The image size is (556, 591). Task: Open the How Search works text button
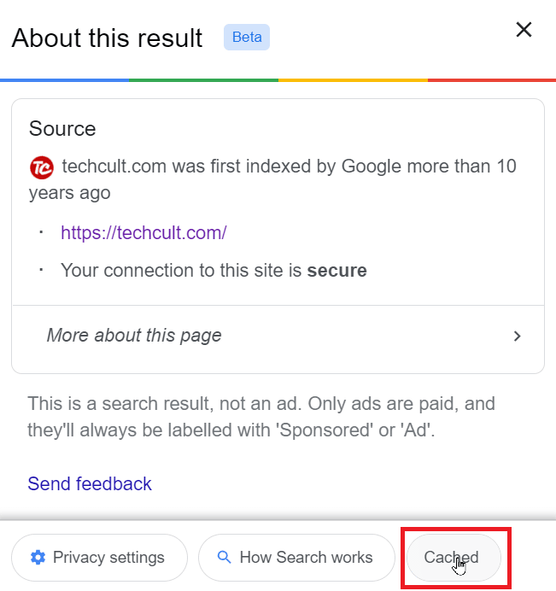click(296, 558)
